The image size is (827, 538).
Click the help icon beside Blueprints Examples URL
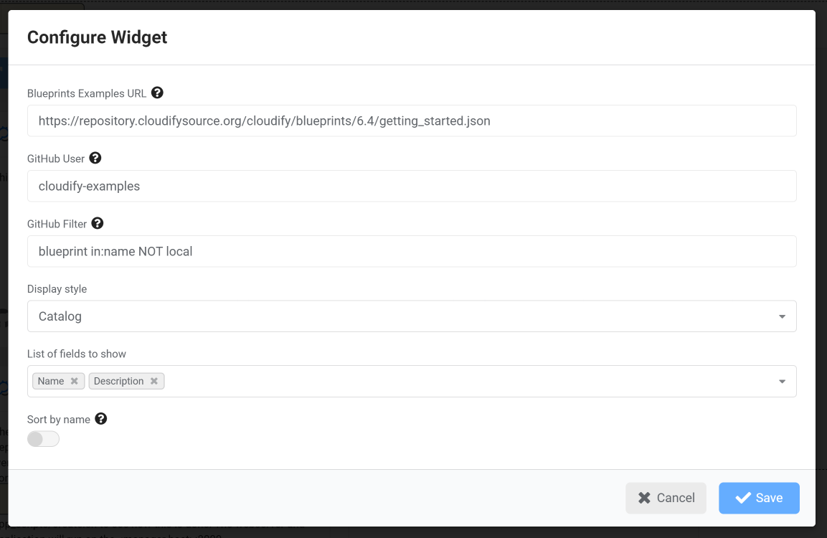click(156, 93)
